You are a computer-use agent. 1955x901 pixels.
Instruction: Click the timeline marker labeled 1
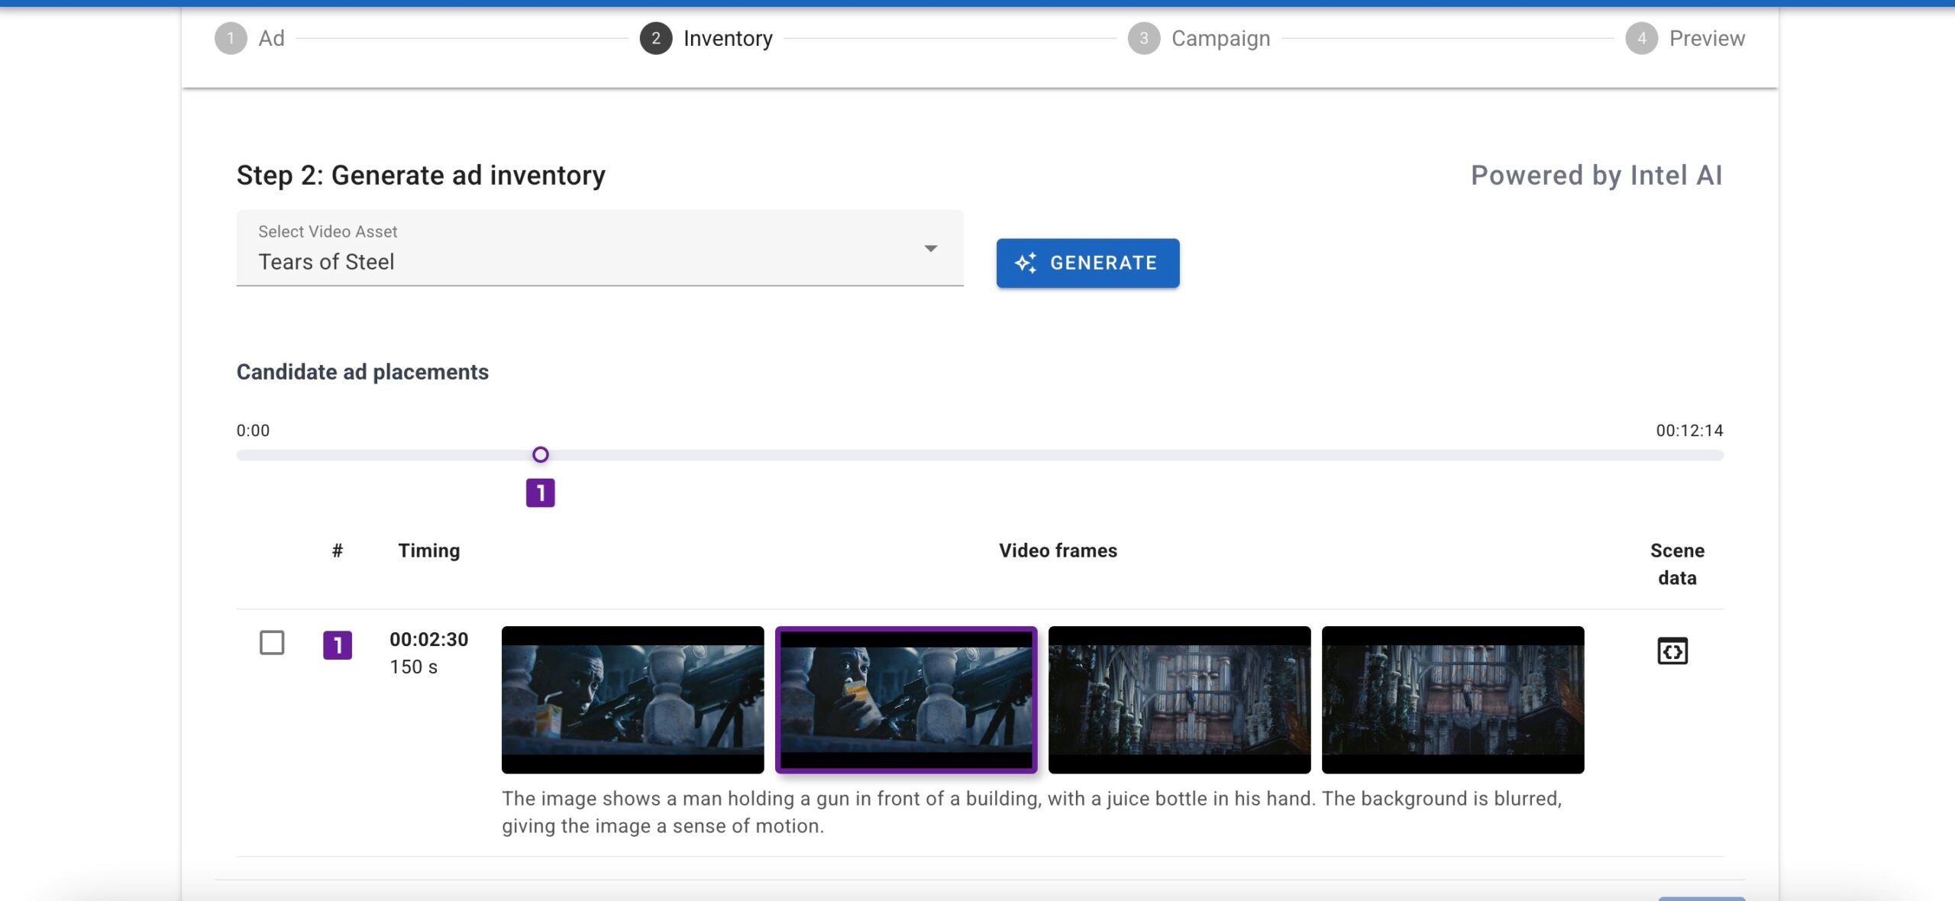click(541, 493)
